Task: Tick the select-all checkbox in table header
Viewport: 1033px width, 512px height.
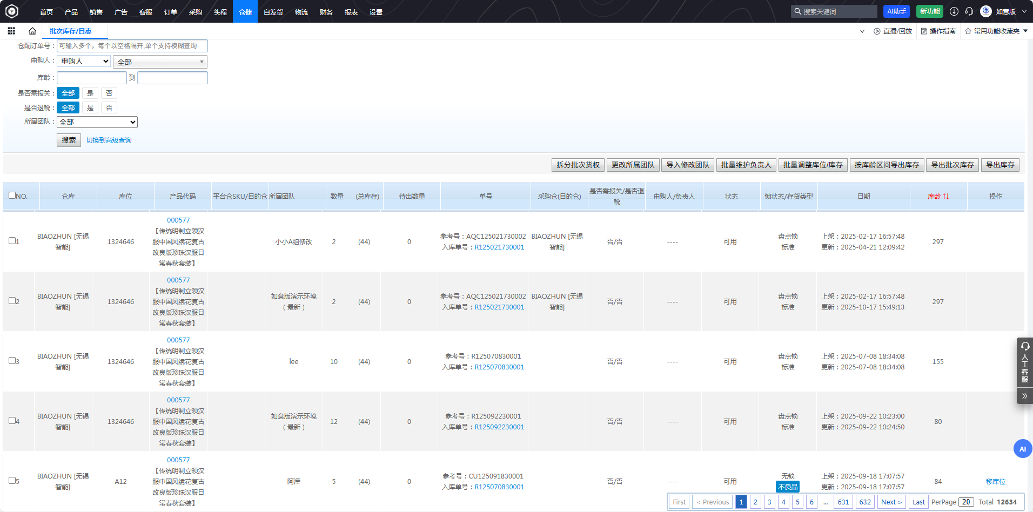Action: [x=12, y=196]
